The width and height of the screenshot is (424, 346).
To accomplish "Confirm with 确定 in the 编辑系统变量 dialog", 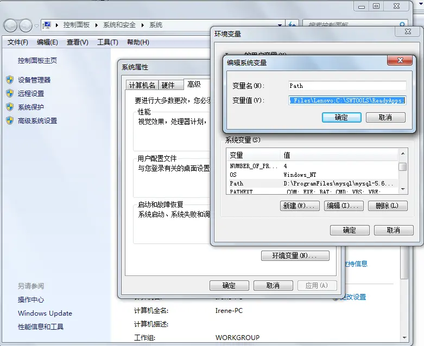I will click(341, 117).
